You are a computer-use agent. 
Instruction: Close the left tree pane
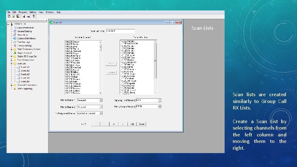pos(46,20)
